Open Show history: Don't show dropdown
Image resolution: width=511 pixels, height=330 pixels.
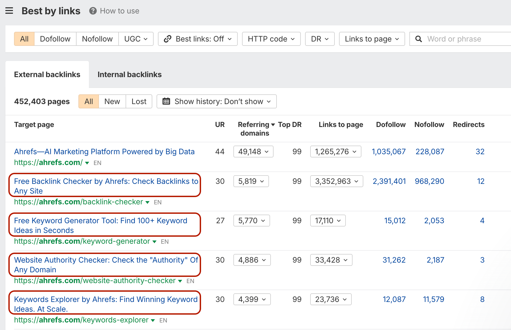(216, 101)
